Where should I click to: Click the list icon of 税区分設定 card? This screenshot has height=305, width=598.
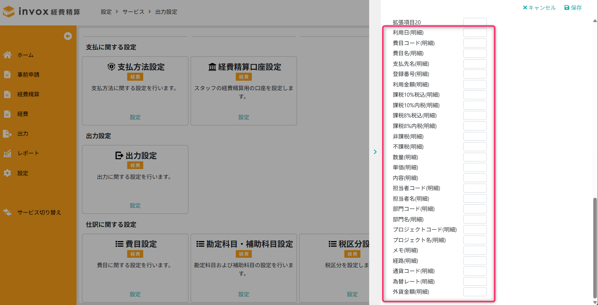click(x=332, y=244)
